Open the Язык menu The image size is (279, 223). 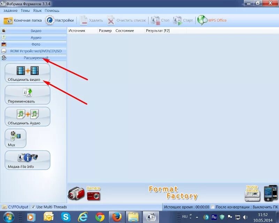point(37,10)
